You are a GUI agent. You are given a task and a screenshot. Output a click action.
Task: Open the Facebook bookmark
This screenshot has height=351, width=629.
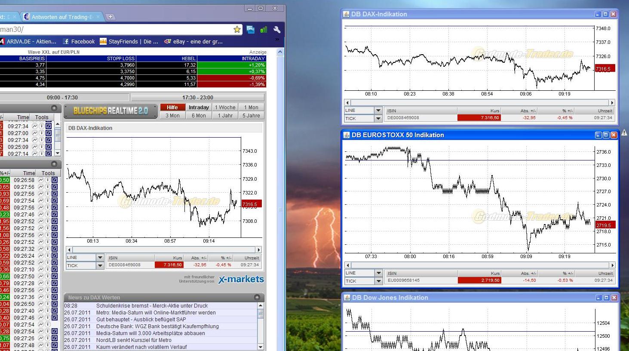pos(79,42)
